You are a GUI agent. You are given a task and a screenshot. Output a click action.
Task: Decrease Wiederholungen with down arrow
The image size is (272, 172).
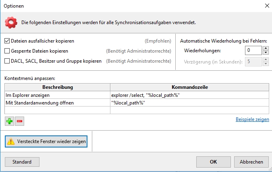pyautogui.click(x=266, y=53)
